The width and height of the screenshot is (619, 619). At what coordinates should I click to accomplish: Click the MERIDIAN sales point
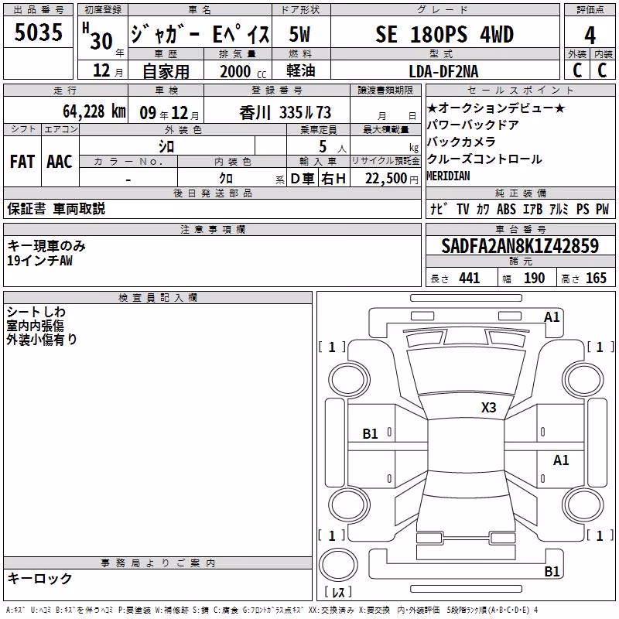tap(449, 176)
